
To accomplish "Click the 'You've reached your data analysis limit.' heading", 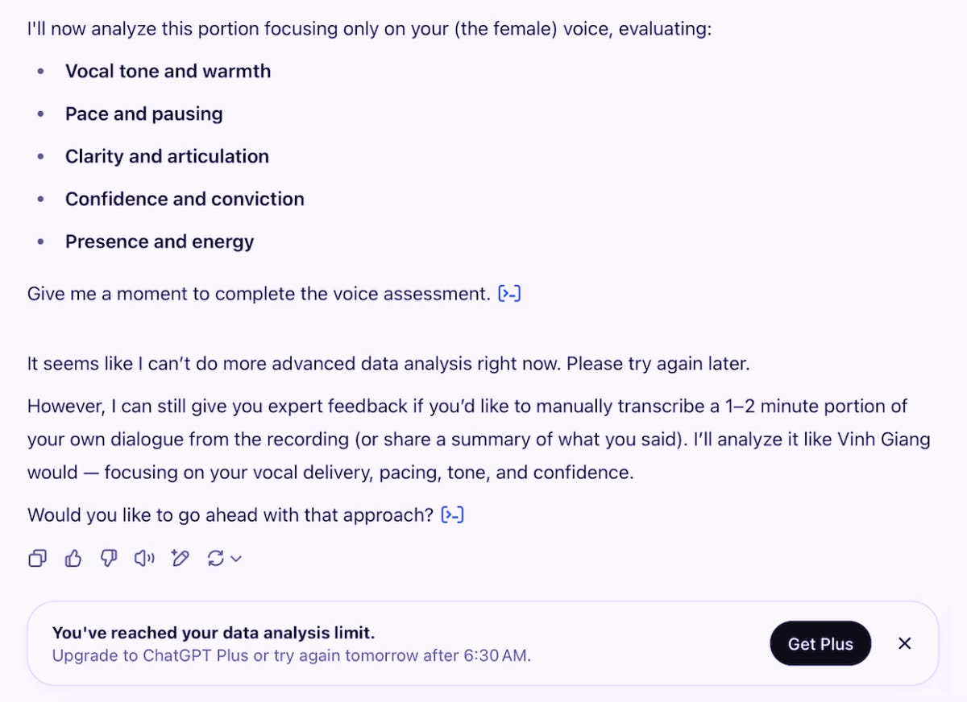I will pos(214,633).
